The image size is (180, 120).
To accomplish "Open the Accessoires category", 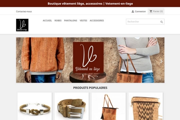I will point(97,21).
